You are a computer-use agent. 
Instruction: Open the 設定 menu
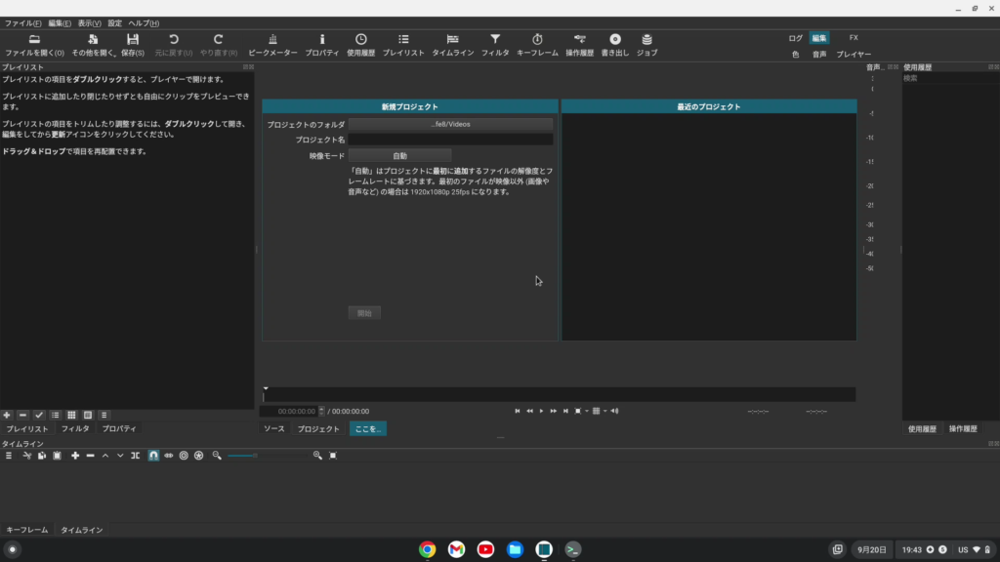coord(115,23)
